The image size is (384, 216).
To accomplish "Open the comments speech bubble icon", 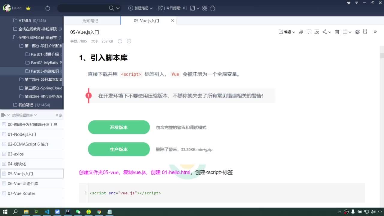I will pyautogui.click(x=309, y=32).
